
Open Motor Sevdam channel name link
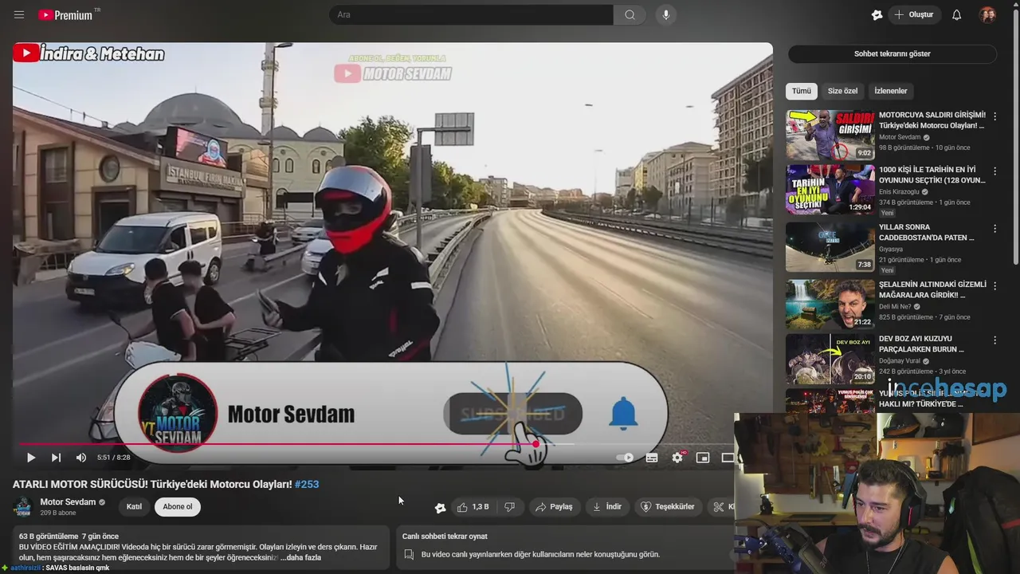68,502
